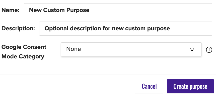Click the Description input field
Image resolution: width=216 pixels, height=95 pixels.
[126, 29]
